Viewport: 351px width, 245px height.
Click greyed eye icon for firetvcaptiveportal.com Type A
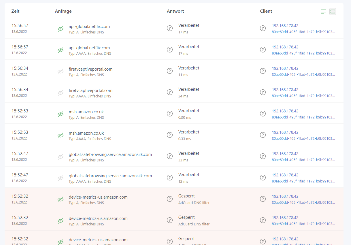[x=61, y=71]
